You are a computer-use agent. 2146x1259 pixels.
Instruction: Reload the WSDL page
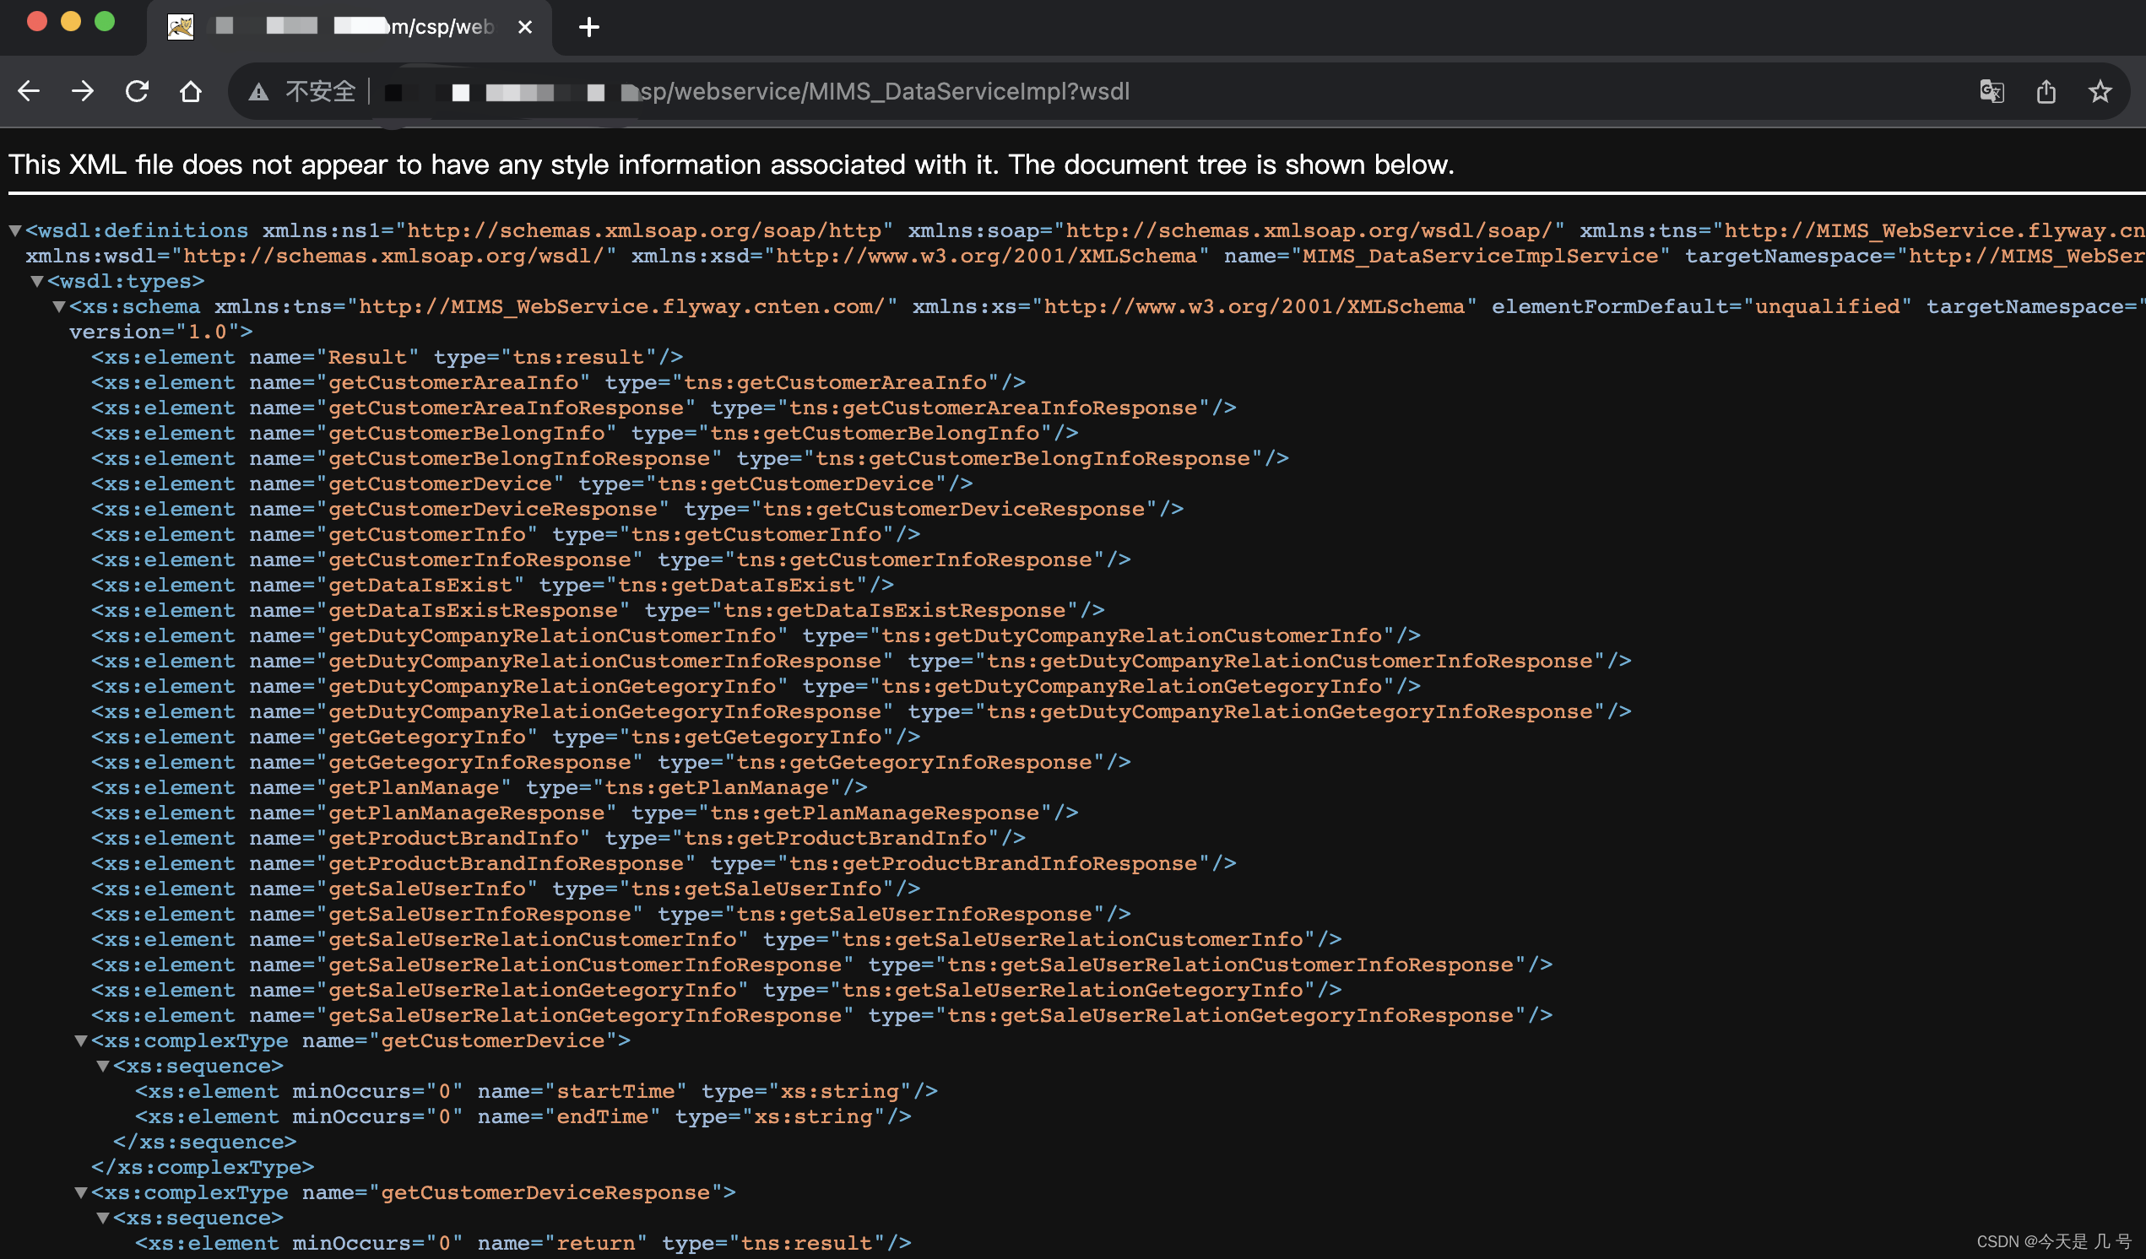pos(137,91)
